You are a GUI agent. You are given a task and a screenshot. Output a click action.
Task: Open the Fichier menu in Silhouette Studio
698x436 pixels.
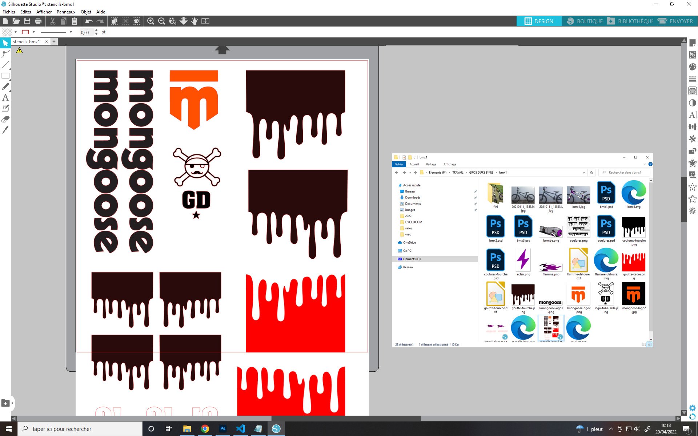tap(9, 12)
